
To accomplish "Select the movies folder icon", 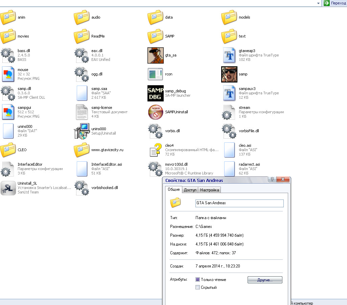I will point(8,36).
